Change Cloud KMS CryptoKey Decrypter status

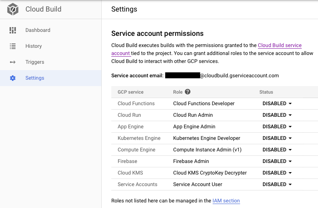click(277, 173)
